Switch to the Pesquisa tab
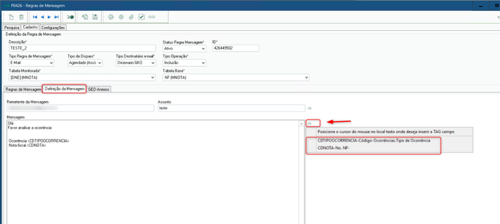500x224 pixels. point(11,28)
